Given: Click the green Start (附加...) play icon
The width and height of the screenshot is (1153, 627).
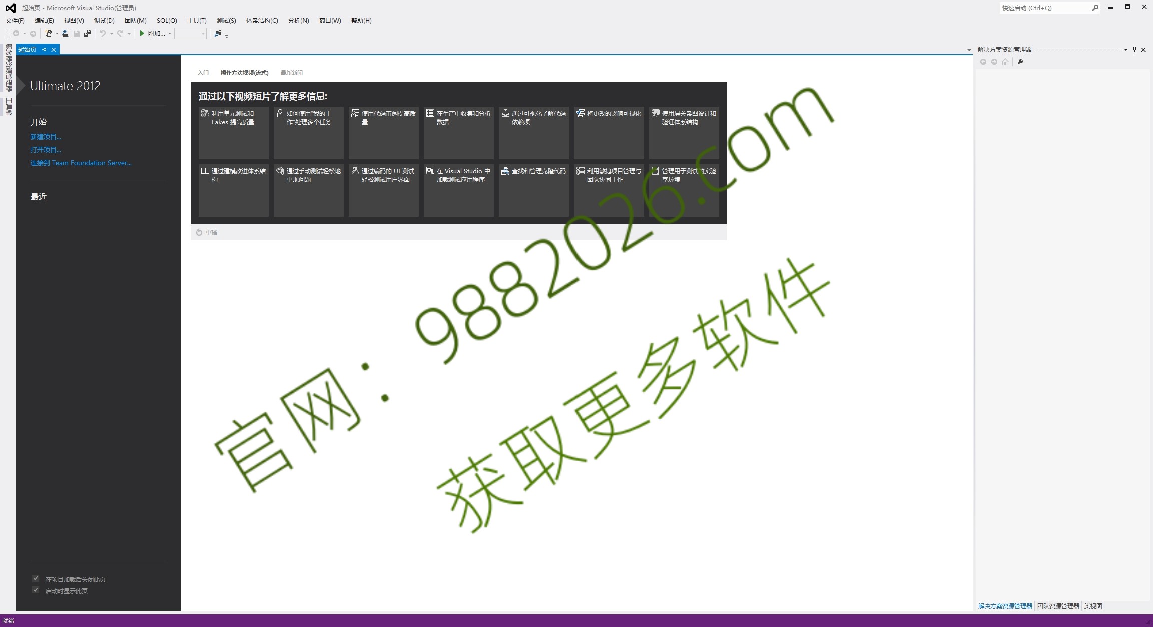Looking at the screenshot, I should pyautogui.click(x=142, y=33).
